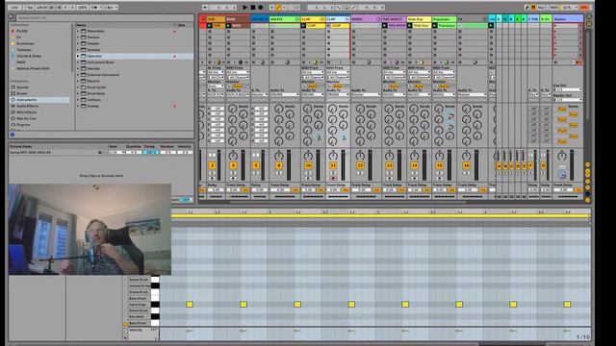Click the Drums category grid icon
616x346 pixels.
coord(13,93)
